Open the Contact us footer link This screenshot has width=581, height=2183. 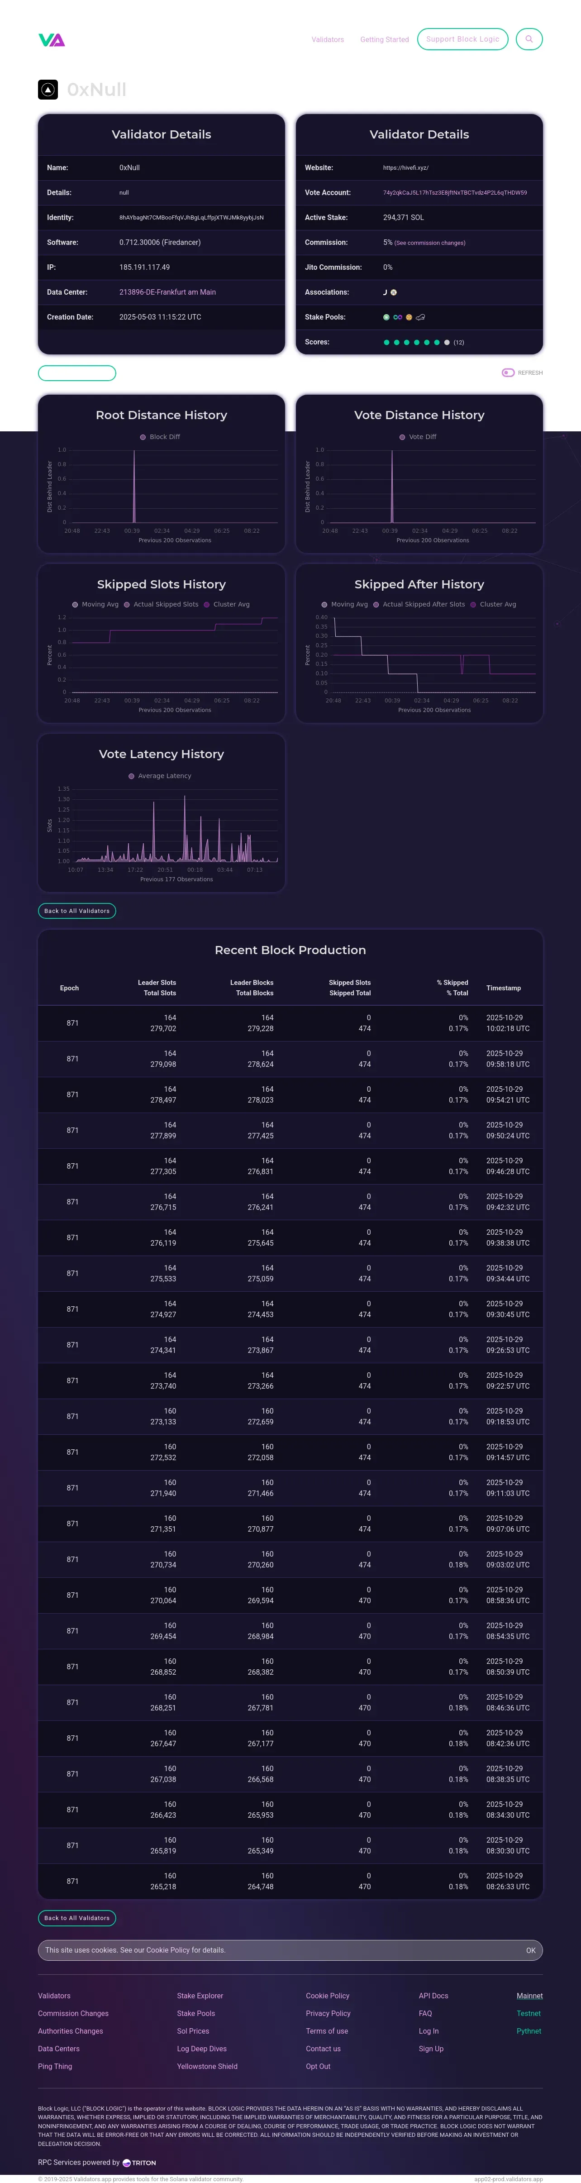324,2049
